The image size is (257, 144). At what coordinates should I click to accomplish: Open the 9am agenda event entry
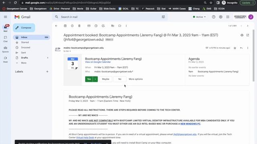[214, 72]
